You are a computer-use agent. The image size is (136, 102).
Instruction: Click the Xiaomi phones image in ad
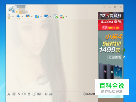[111, 71]
